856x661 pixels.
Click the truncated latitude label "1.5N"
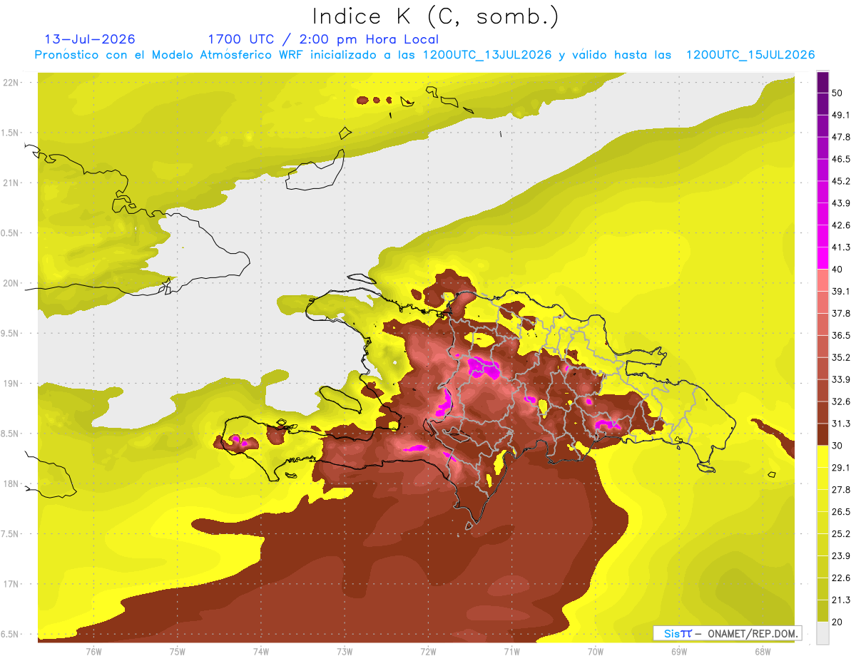(10, 133)
